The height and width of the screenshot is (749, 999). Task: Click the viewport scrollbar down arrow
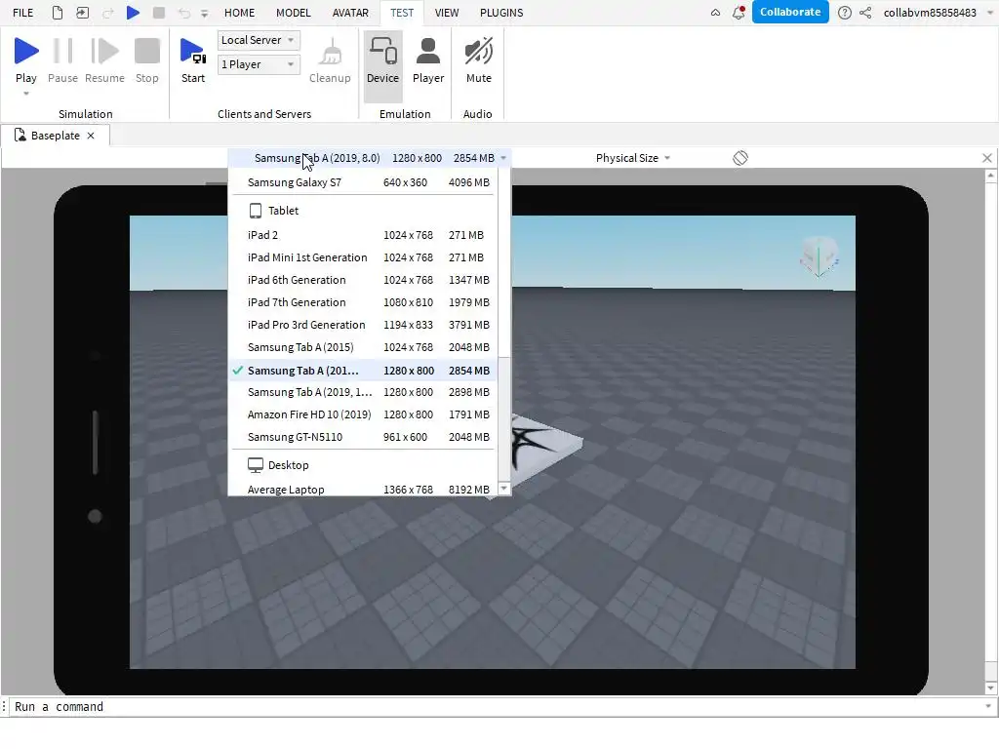coord(991,688)
